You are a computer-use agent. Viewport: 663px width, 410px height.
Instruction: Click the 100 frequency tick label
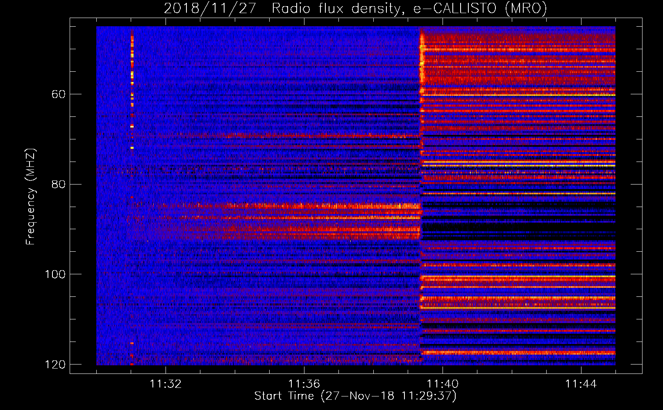[x=55, y=274]
